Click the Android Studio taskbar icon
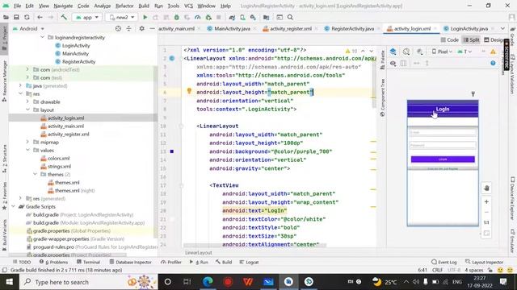517x290 pixels. (x=288, y=282)
